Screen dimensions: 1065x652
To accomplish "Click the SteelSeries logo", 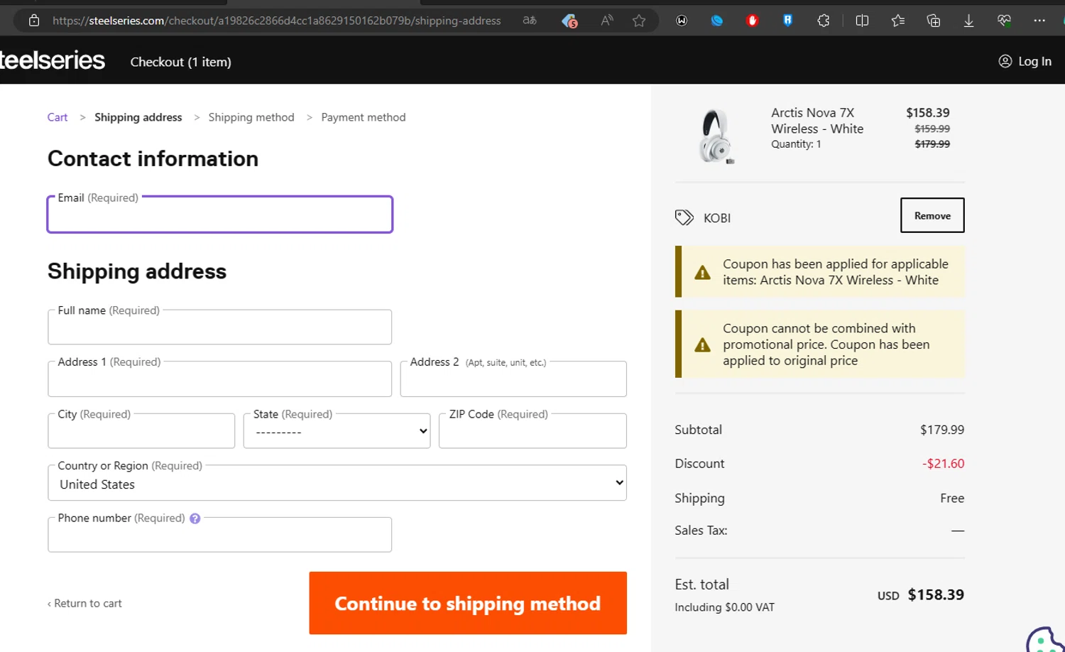I will click(52, 60).
